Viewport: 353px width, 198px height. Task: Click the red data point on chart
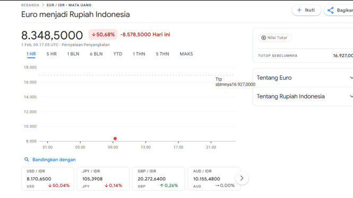(115, 139)
